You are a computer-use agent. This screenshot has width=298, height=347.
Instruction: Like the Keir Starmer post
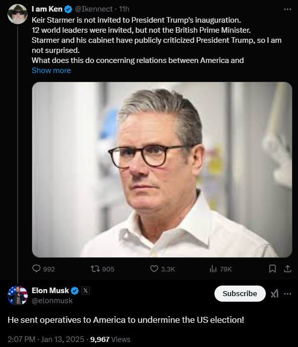click(x=163, y=269)
